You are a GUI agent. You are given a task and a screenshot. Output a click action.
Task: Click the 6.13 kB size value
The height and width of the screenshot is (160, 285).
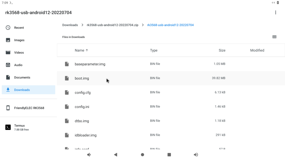[220, 92]
